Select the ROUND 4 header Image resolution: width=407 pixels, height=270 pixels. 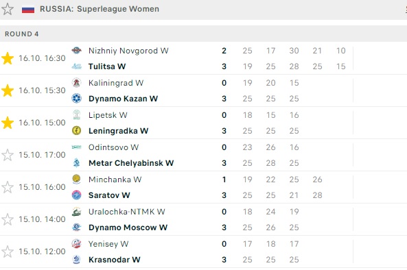coord(203,34)
